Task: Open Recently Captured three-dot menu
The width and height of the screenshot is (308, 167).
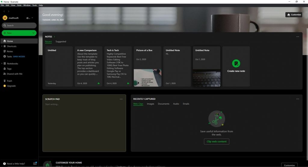Action: tap(297, 99)
